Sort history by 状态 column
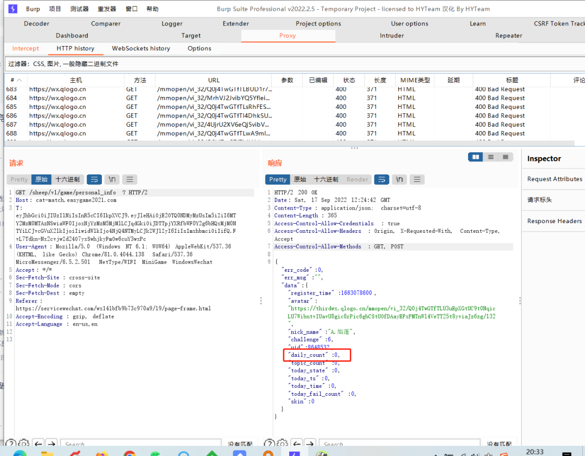 pyautogui.click(x=349, y=80)
